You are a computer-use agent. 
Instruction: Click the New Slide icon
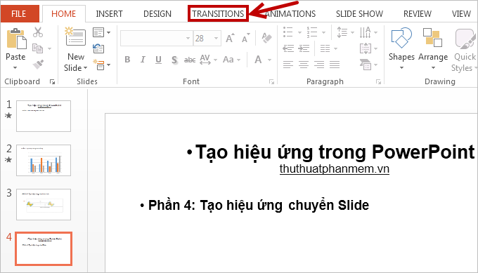pos(75,36)
